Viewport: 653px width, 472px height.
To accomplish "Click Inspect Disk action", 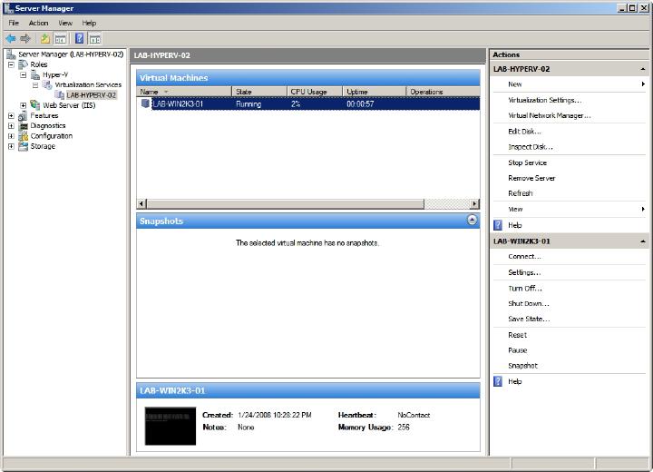I will pos(531,147).
